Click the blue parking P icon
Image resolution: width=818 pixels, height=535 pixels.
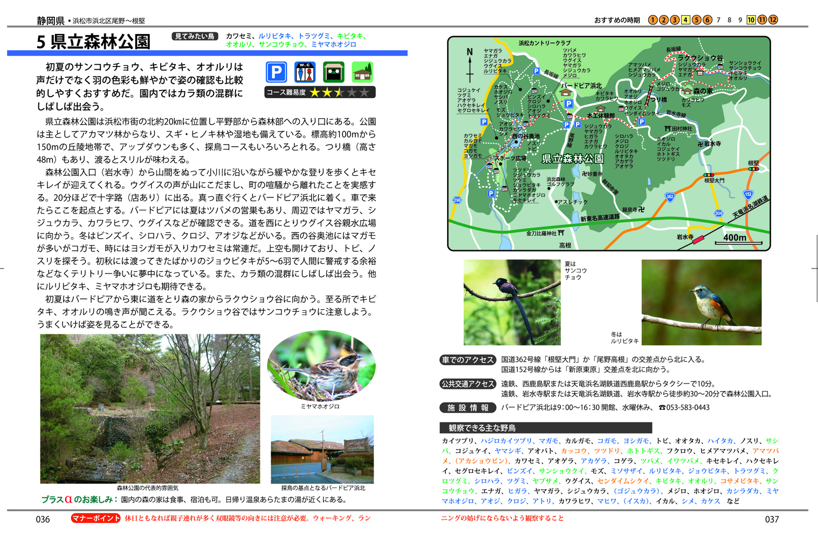click(276, 72)
